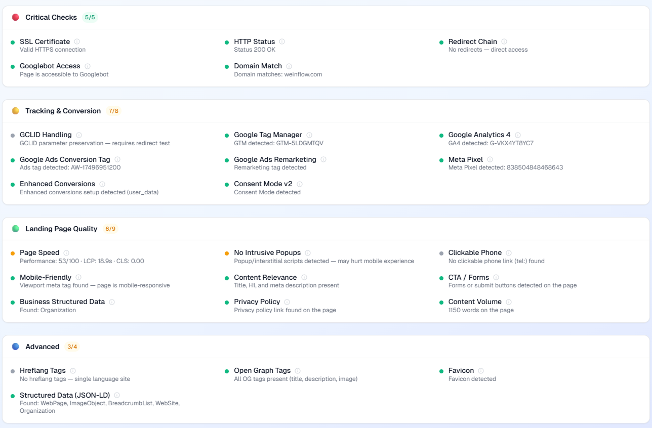Click the info icon beside Google Tag Manager

pos(309,135)
